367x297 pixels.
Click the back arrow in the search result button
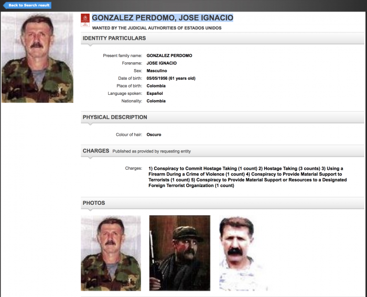tap(6, 5)
